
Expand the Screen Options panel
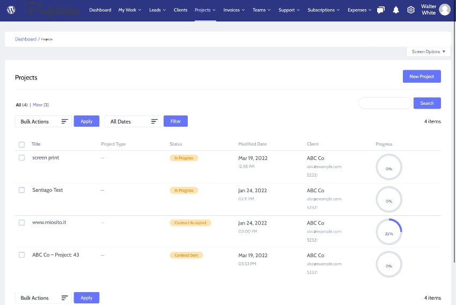pos(429,52)
